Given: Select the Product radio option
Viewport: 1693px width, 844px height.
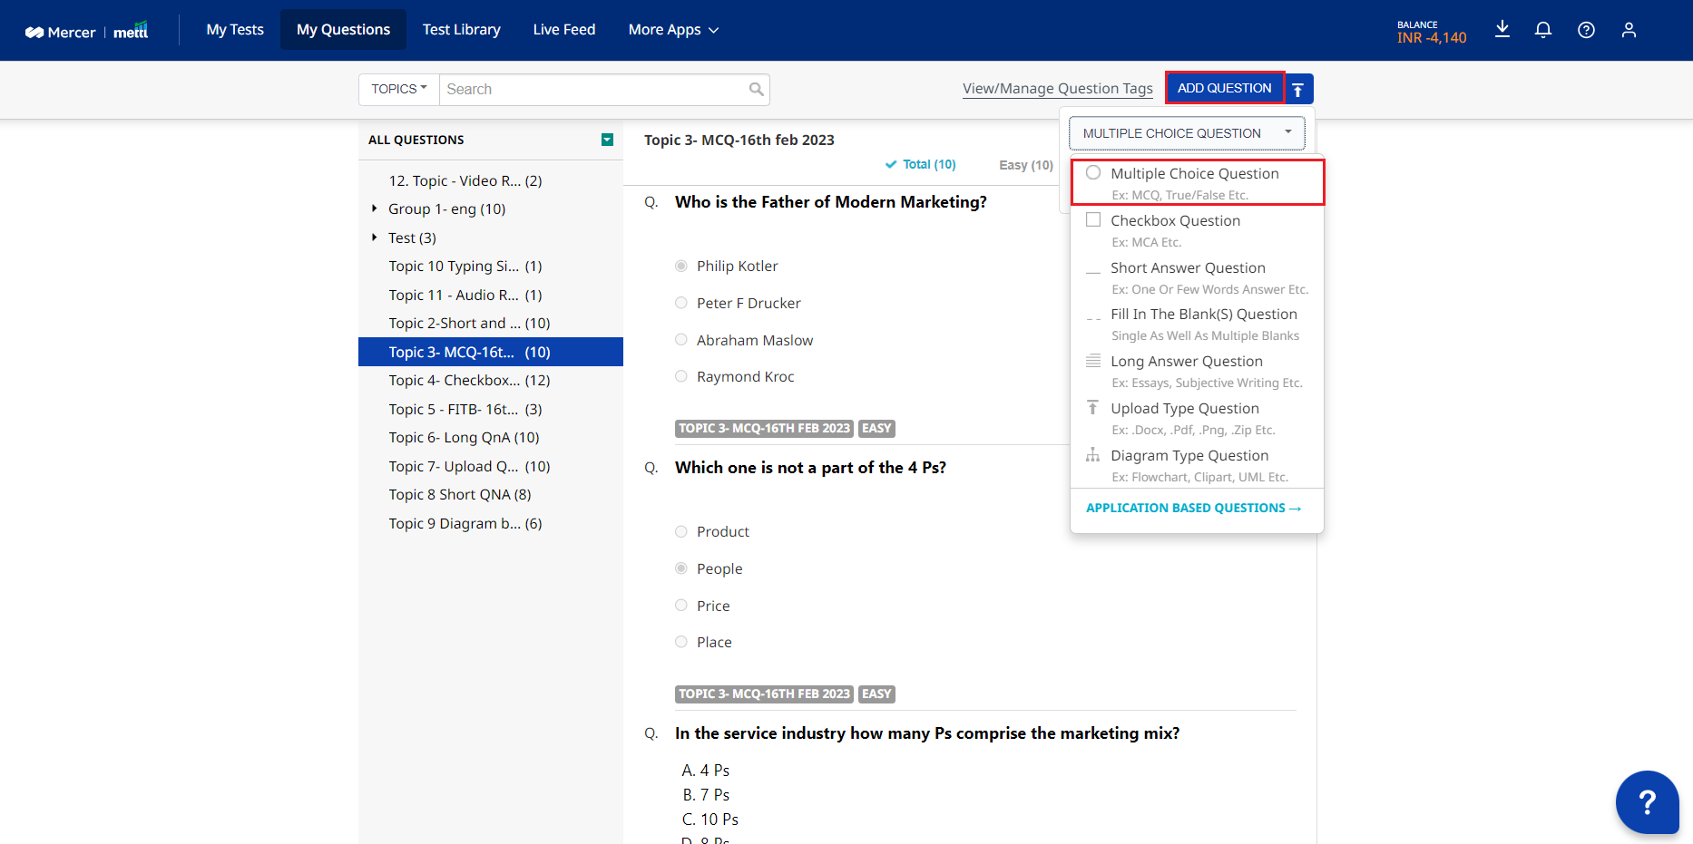Looking at the screenshot, I should click(681, 531).
